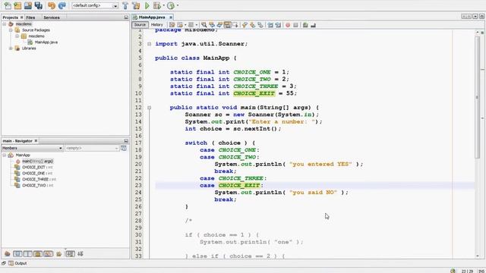Click the Debug Project toolbar icon
Screen dimensions: 486x273
click(x=157, y=5)
